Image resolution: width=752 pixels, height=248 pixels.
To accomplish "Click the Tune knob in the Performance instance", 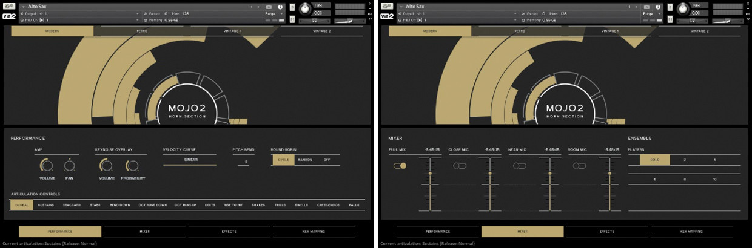I will pos(304,8).
